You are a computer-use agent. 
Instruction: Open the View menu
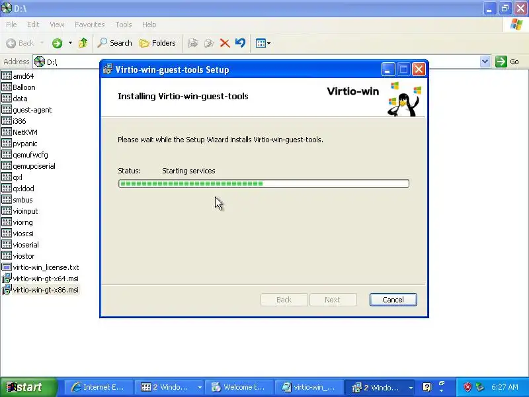point(57,24)
